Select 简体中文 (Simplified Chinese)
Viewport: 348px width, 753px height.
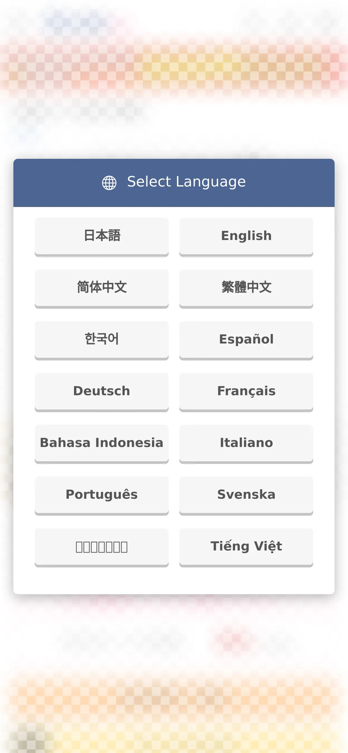pyautogui.click(x=102, y=288)
